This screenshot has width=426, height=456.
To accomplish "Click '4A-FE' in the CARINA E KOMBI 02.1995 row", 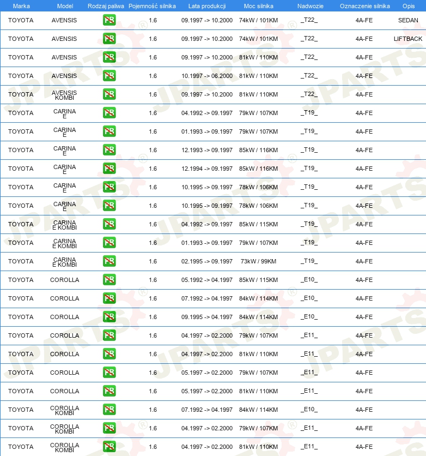I will [364, 261].
